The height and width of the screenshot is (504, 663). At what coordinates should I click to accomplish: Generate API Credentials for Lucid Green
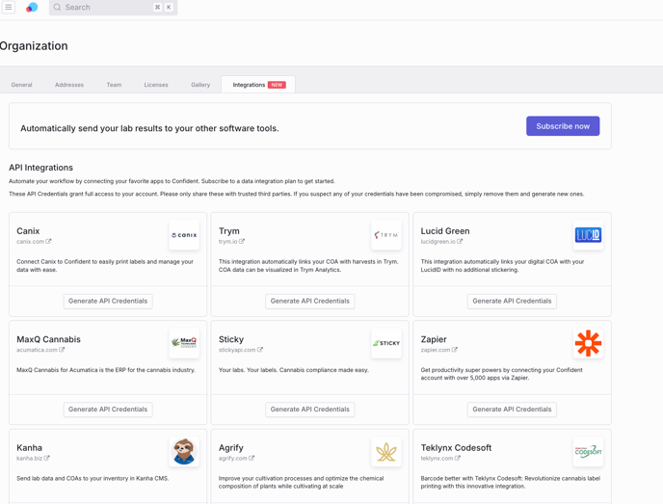pos(512,301)
